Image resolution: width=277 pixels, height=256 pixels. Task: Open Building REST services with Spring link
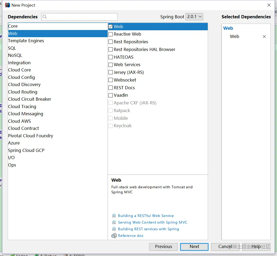(148, 229)
